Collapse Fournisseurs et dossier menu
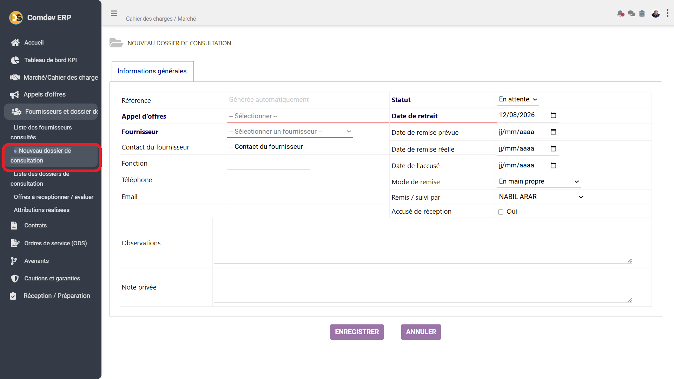 (51, 112)
